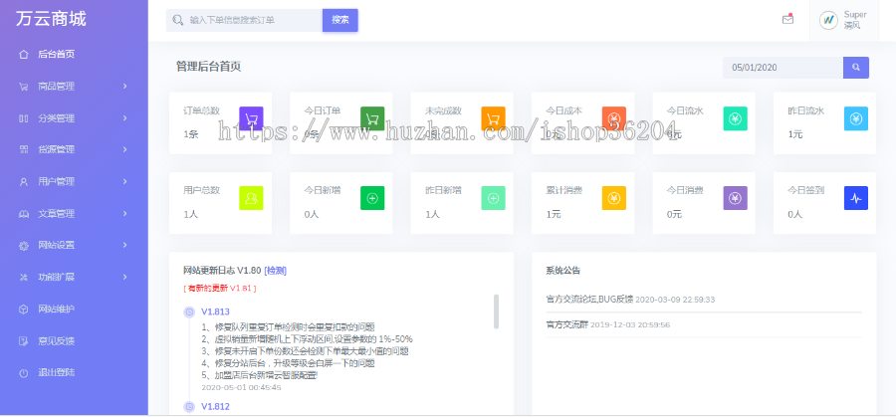Click the clock icon beside V1.812
Screen dimensions: 896x417
point(189,407)
